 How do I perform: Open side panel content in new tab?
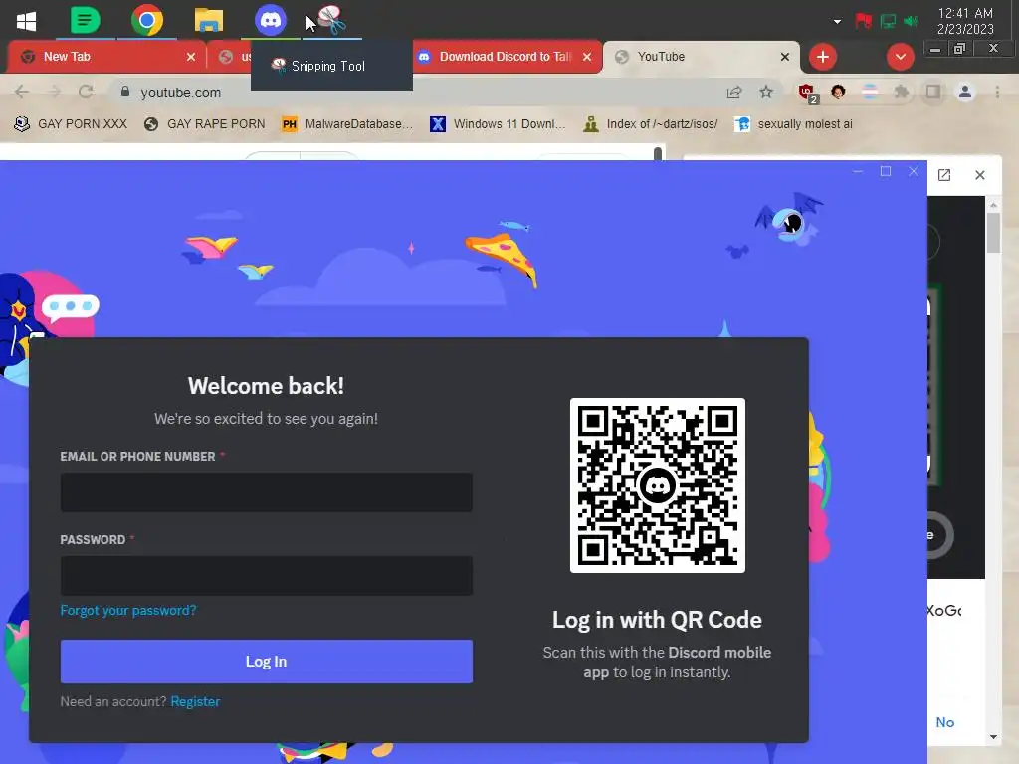[x=944, y=175]
